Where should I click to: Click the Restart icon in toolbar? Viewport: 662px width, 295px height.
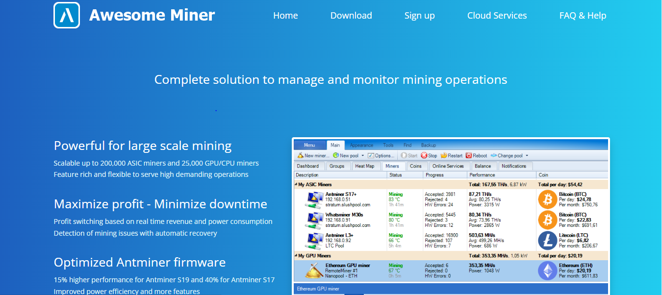coord(444,155)
